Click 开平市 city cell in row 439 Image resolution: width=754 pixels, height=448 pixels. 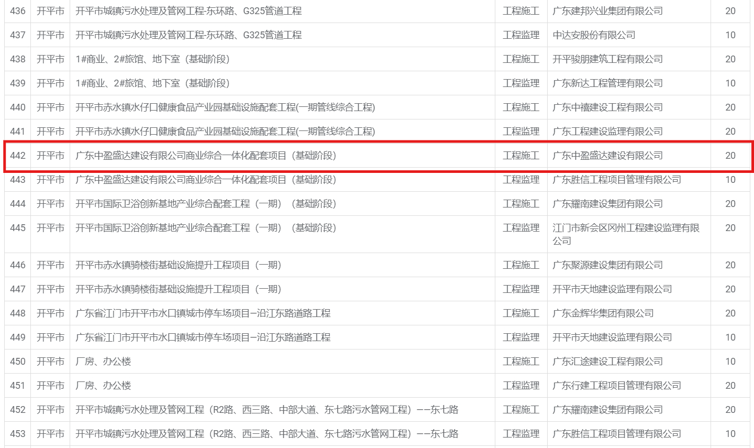pos(50,83)
